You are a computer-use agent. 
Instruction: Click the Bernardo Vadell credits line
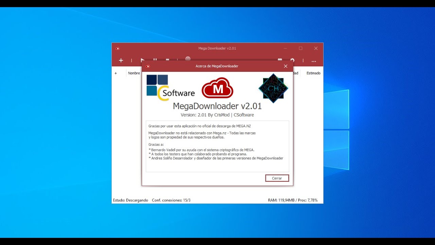[202, 150]
